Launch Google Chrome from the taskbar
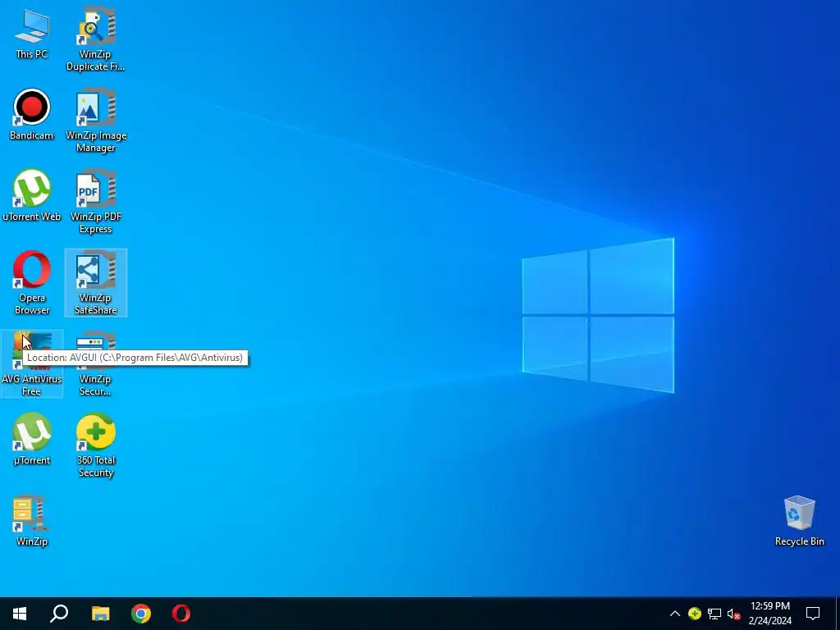The width and height of the screenshot is (840, 630). point(141,614)
